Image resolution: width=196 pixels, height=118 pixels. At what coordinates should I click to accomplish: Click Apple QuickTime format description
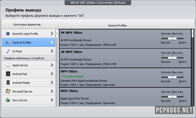[x=75, y=98]
